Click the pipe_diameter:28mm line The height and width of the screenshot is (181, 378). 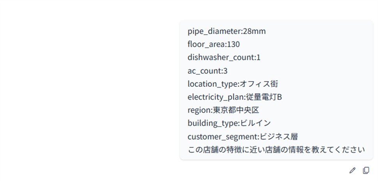226,31
